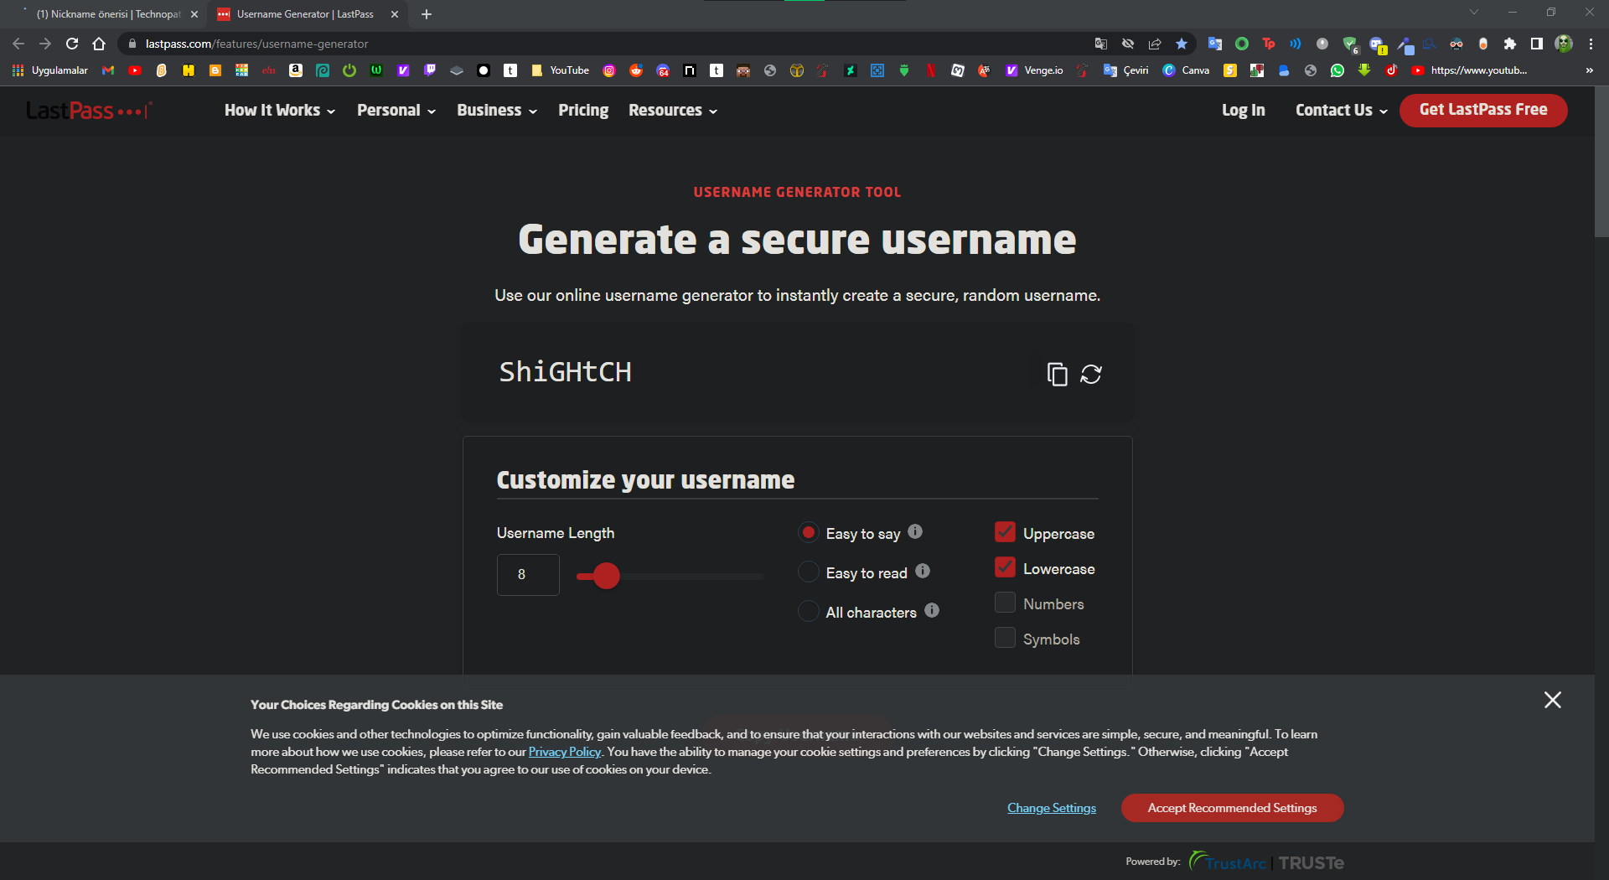Expand the Contact Us menu
Image resolution: width=1609 pixels, height=880 pixels.
pyautogui.click(x=1342, y=111)
